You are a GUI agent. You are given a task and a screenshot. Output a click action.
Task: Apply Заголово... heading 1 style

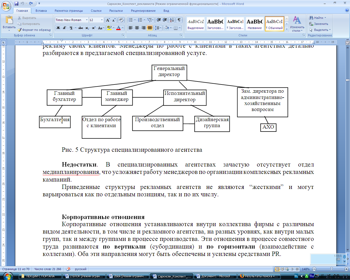tap(215, 24)
